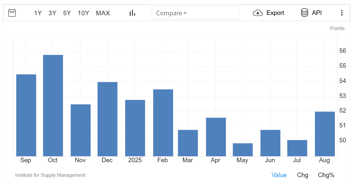Viewport: 354px width, 181px height.
Task: Click the Points unit label
Action: coord(337,29)
